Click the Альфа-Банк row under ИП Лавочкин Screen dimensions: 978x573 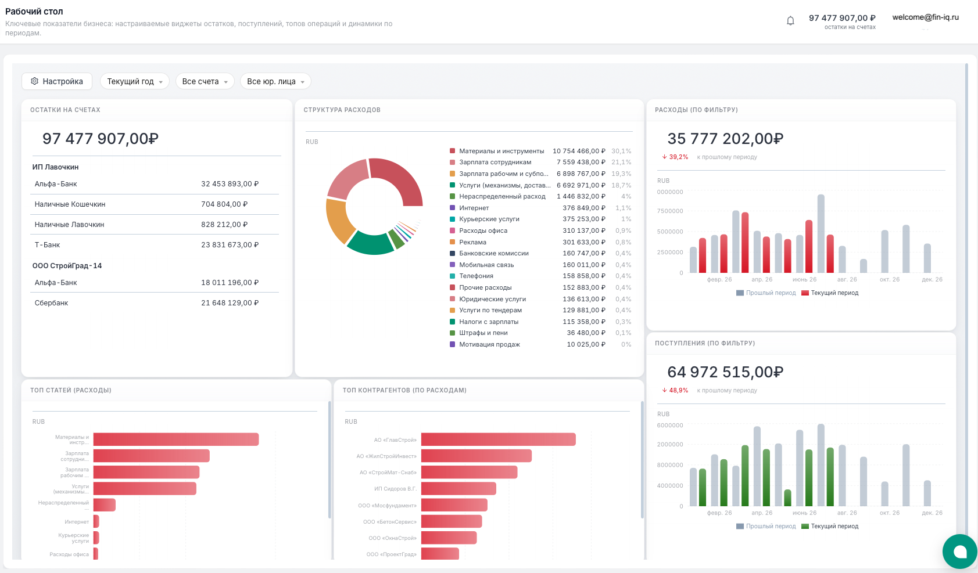click(156, 184)
